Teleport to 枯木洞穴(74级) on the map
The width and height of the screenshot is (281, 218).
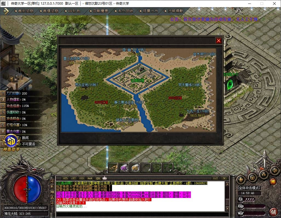pos(205,56)
